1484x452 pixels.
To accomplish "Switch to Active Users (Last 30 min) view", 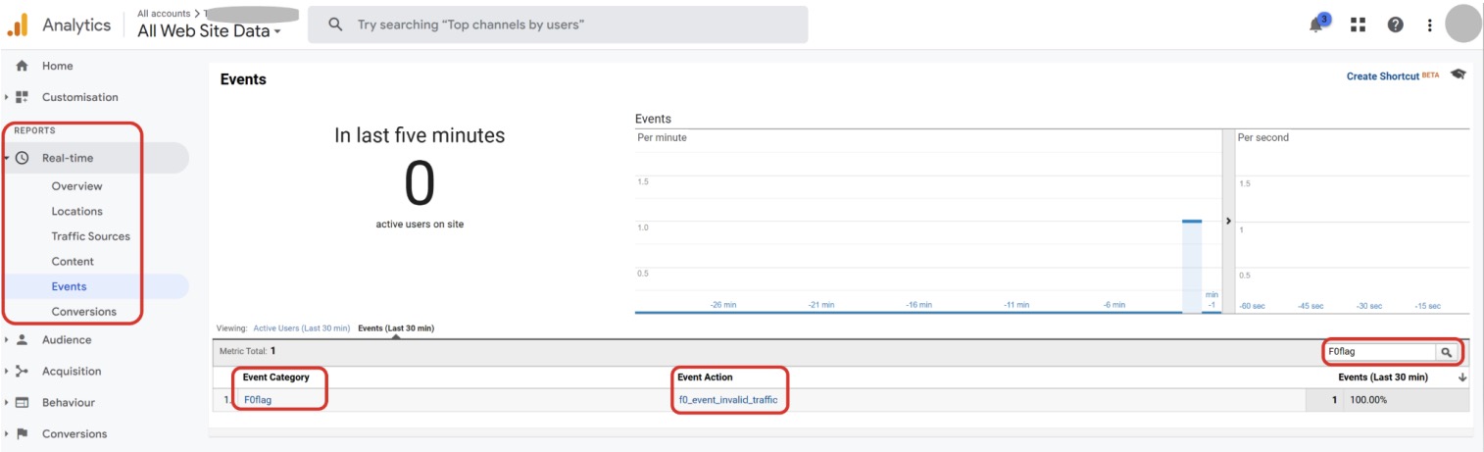I will 301,327.
